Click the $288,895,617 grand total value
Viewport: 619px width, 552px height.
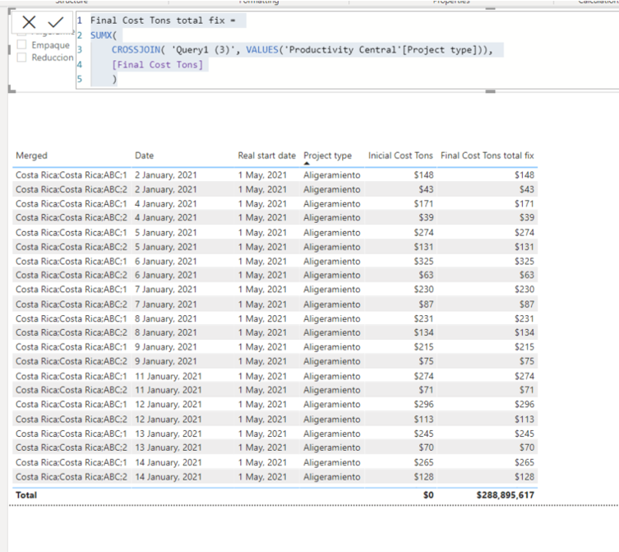[506, 495]
